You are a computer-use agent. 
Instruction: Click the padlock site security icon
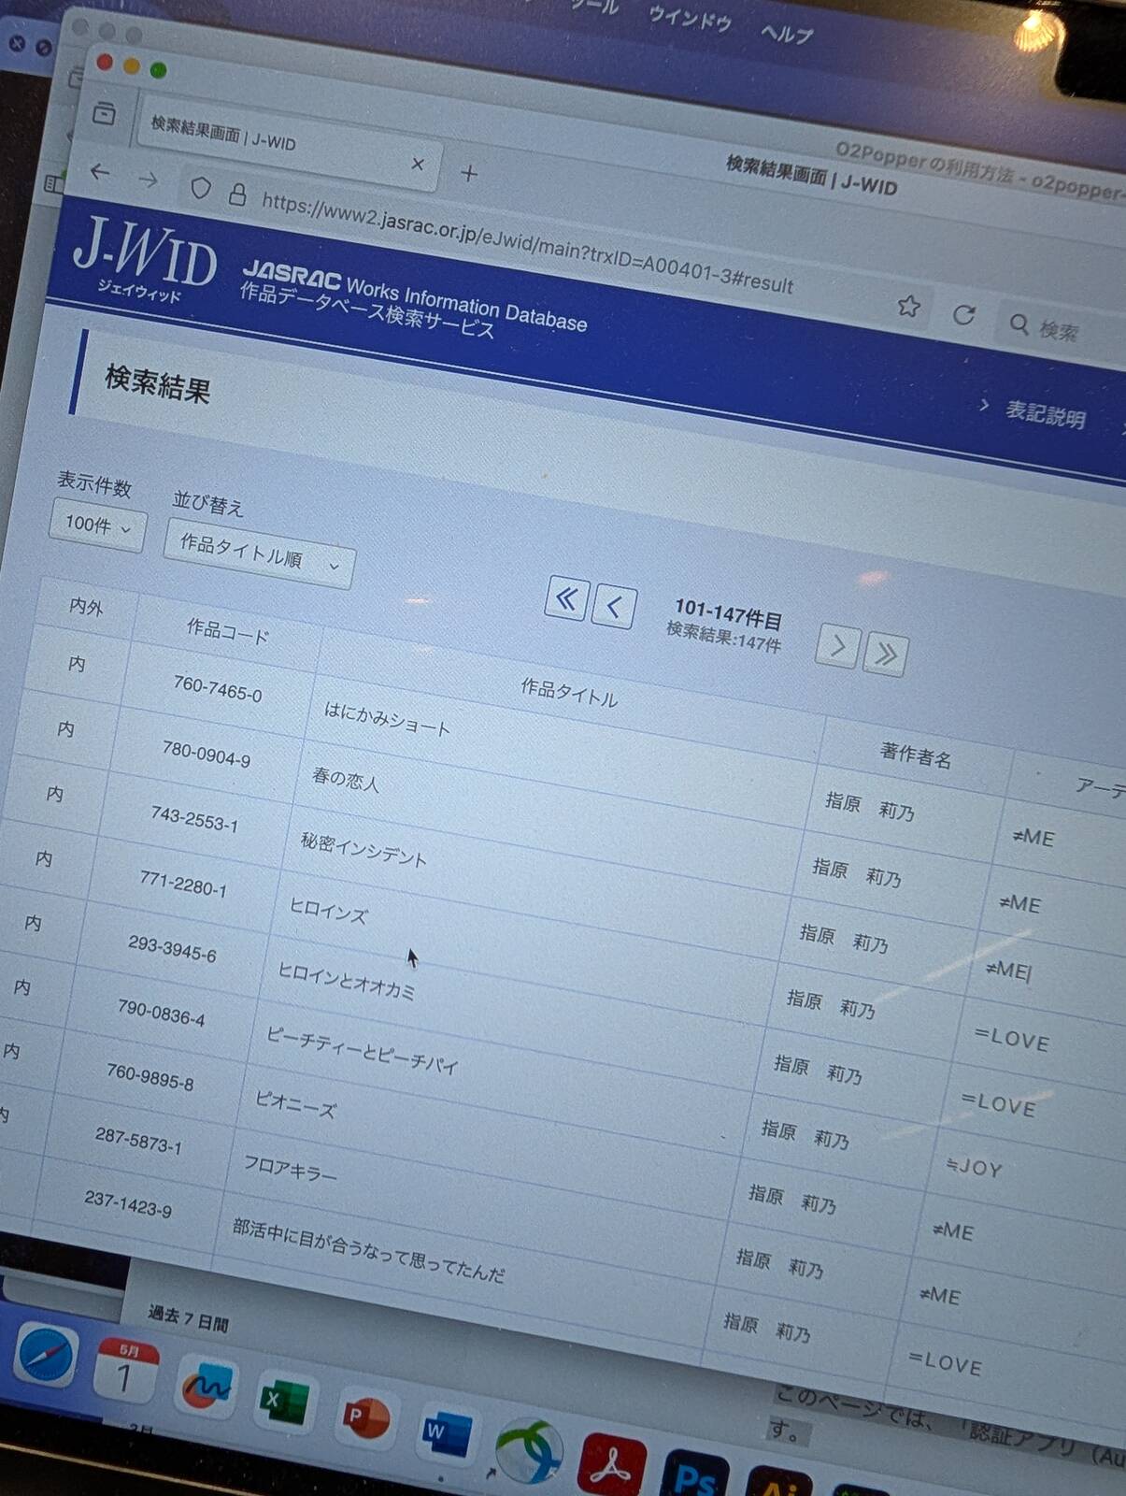click(x=238, y=194)
